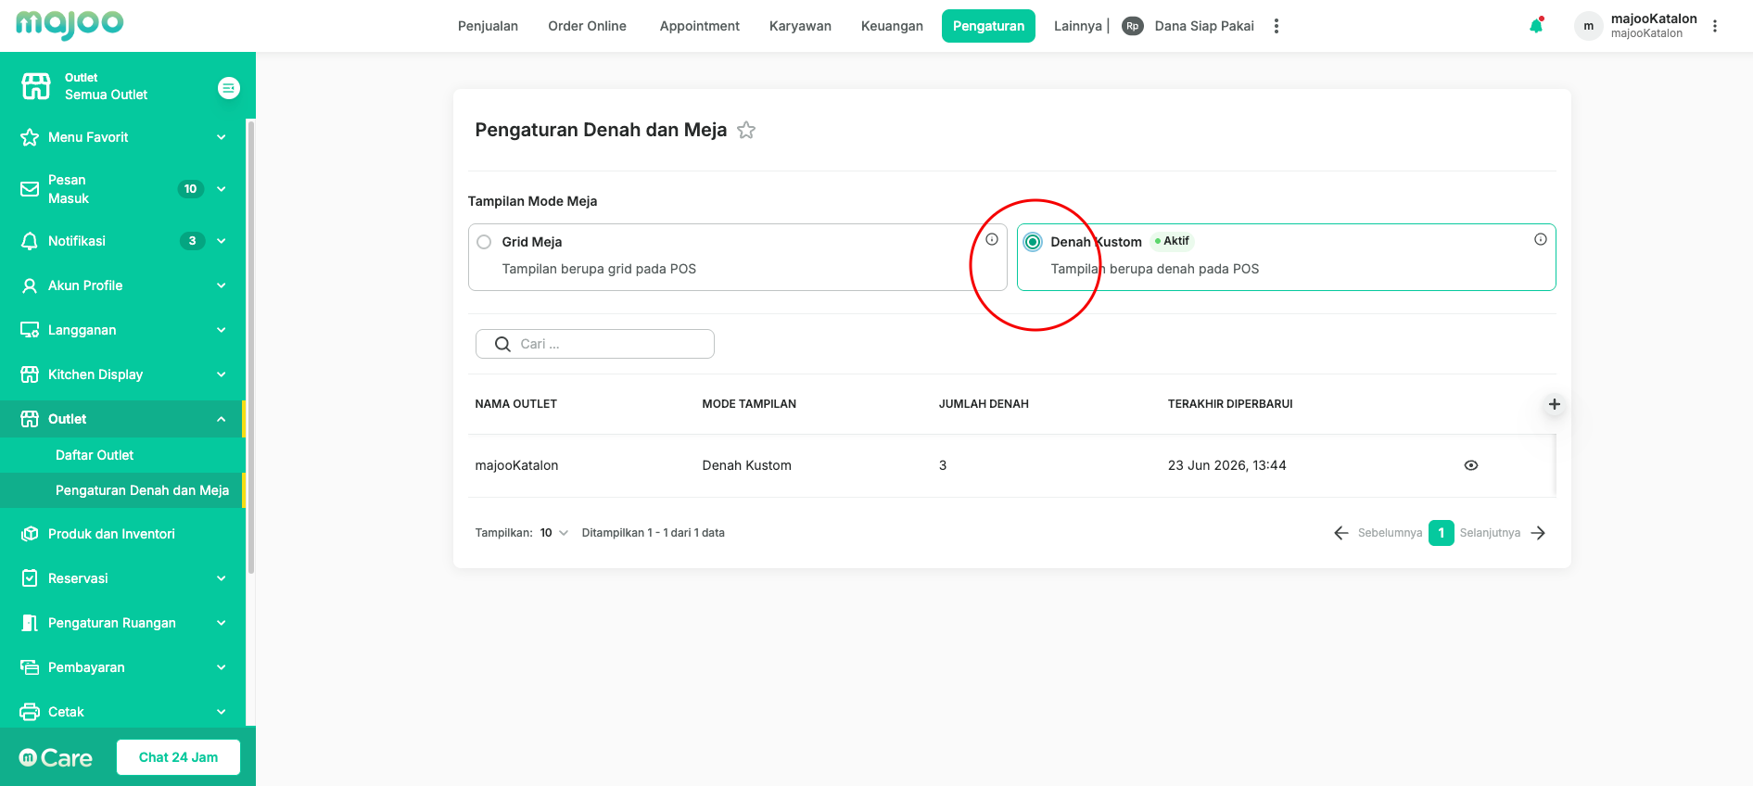This screenshot has width=1753, height=786.
Task: Click the Pengaturan Ruangan door icon
Action: click(30, 623)
